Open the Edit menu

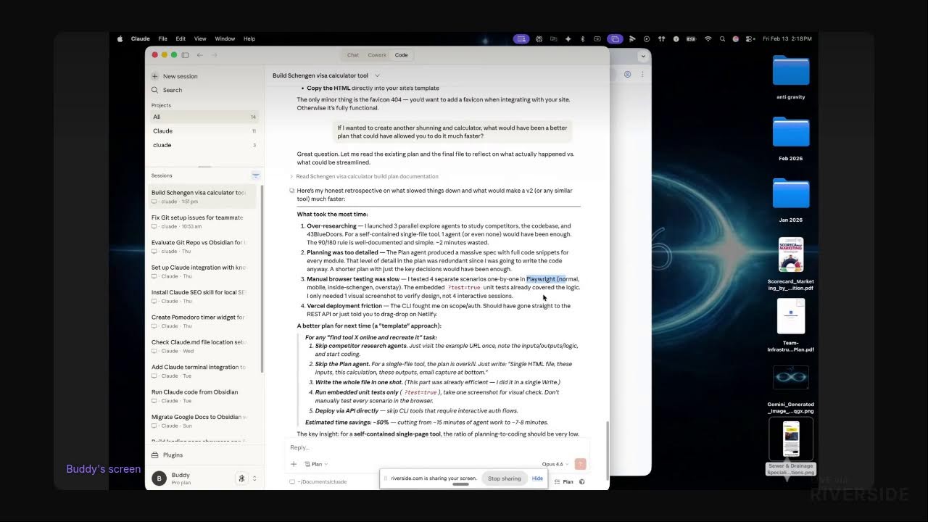click(x=181, y=38)
